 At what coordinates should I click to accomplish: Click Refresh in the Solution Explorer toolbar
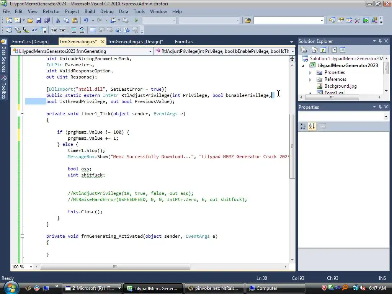(323, 50)
